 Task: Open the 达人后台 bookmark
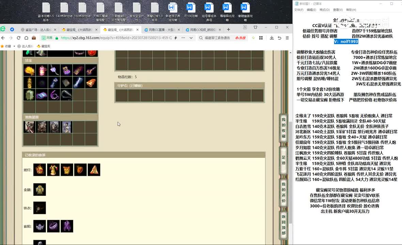[25, 46]
